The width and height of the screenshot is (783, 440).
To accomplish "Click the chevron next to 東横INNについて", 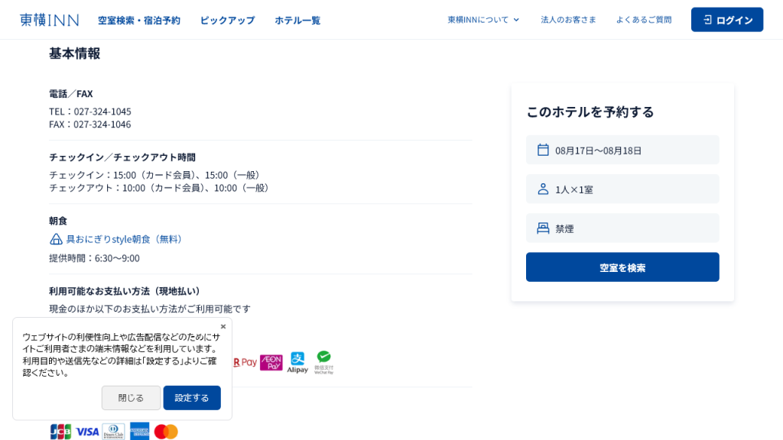I will coord(516,20).
